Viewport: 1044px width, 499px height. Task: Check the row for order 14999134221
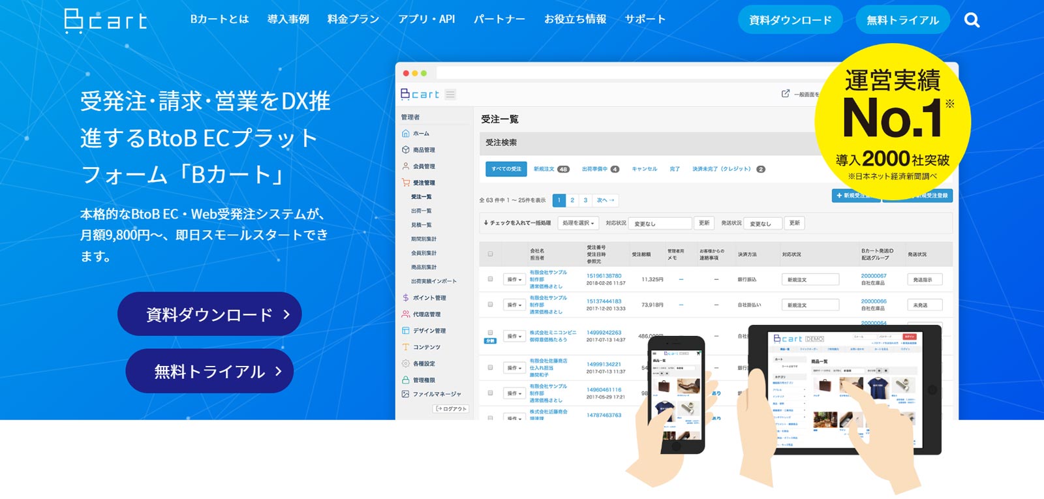tap(490, 367)
